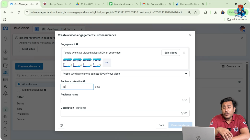Close the video engagement dialog
The height and width of the screenshot is (140, 250).
click(190, 35)
